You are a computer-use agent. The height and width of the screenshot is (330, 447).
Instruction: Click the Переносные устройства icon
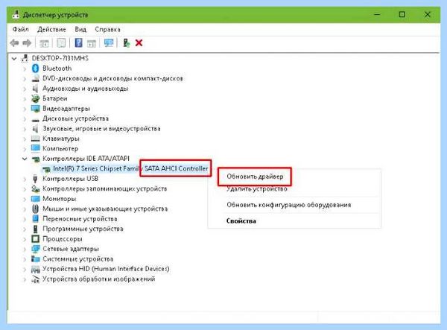(35, 219)
